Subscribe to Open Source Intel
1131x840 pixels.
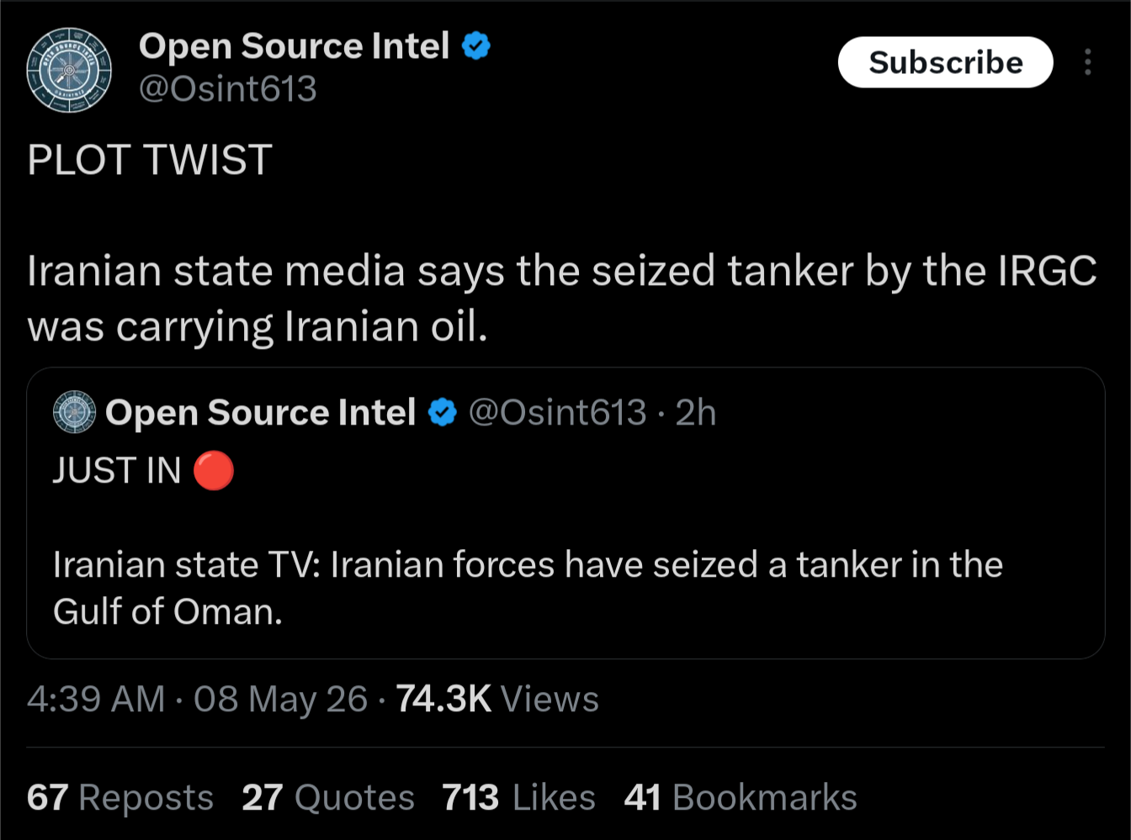tap(946, 62)
